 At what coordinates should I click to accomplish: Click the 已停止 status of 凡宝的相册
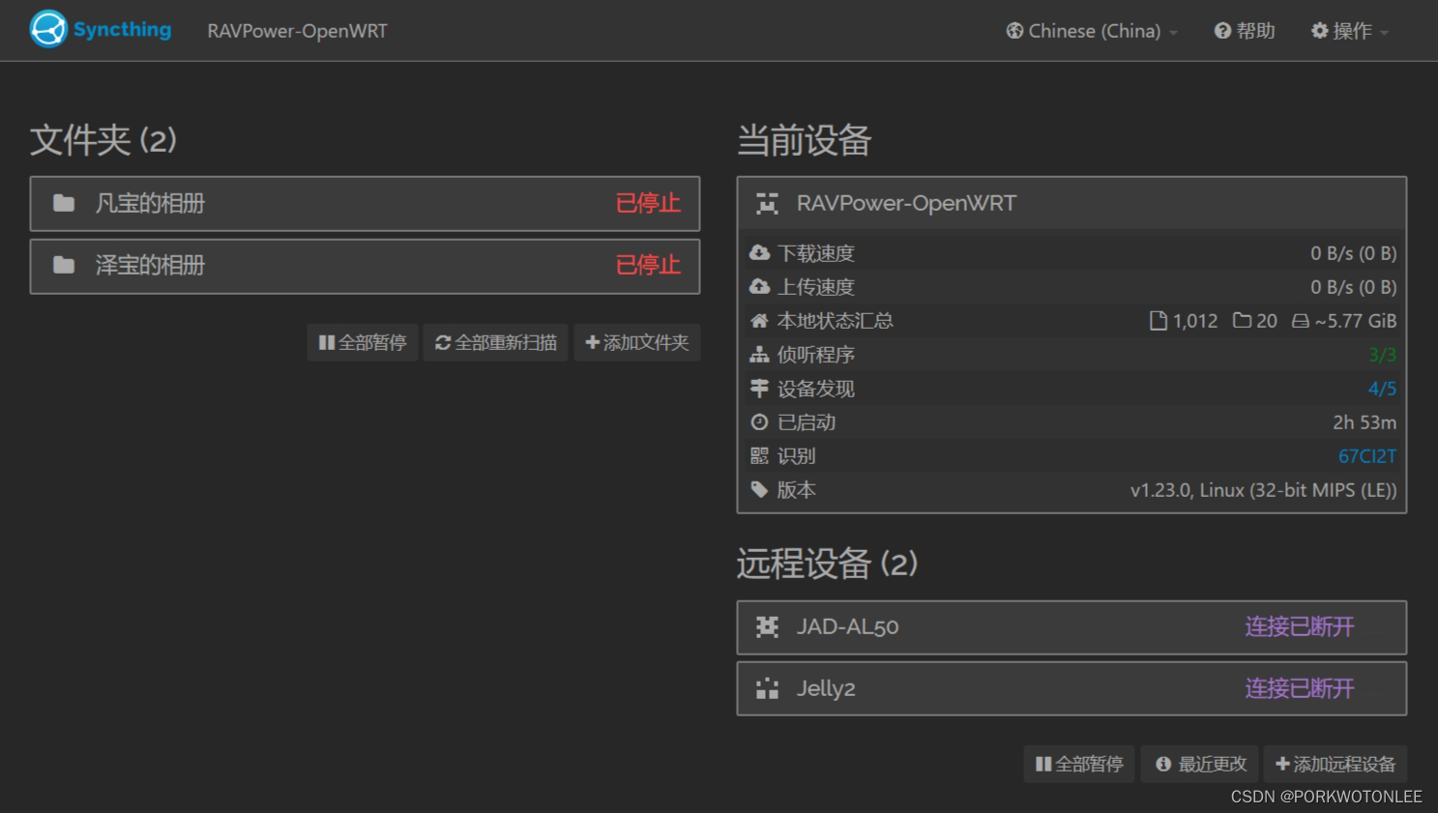(x=648, y=203)
